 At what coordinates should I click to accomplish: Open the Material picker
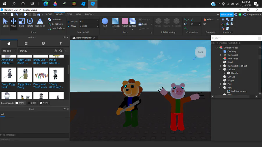coord(116,22)
